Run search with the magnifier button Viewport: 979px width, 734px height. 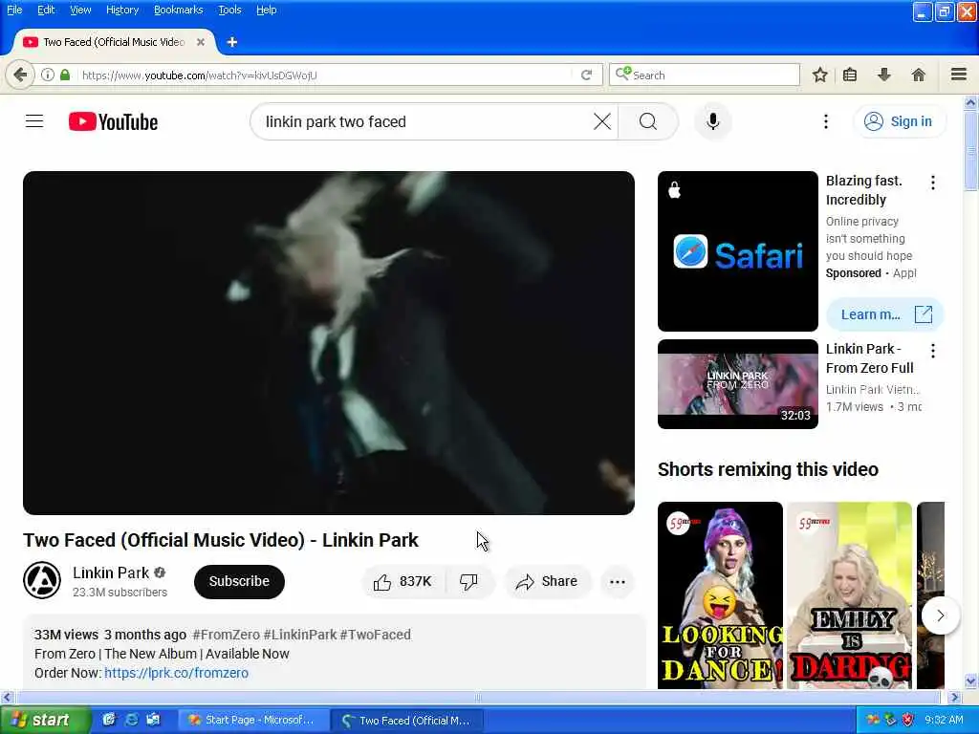pos(648,121)
